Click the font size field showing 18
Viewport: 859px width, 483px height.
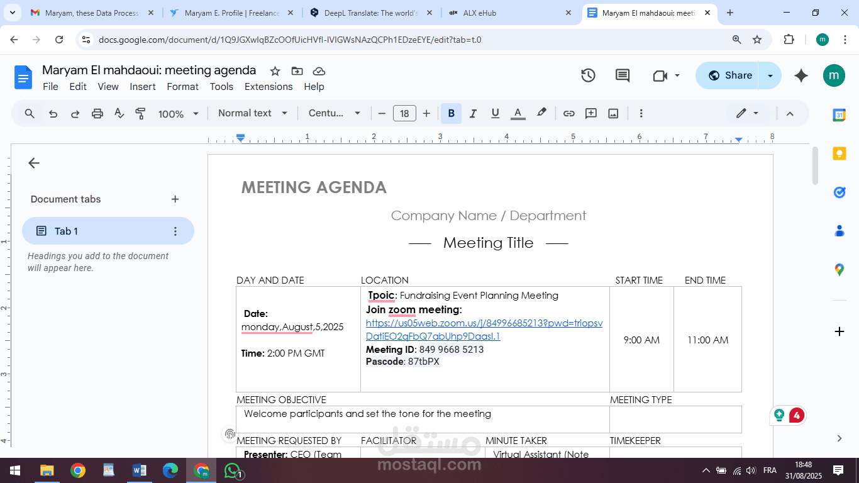pyautogui.click(x=404, y=114)
